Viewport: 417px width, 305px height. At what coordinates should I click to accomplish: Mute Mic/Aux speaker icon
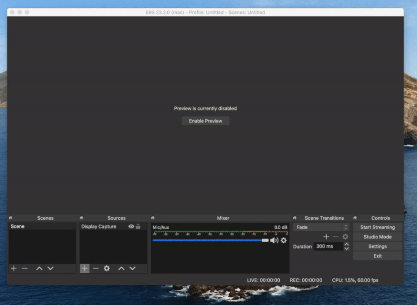(274, 240)
